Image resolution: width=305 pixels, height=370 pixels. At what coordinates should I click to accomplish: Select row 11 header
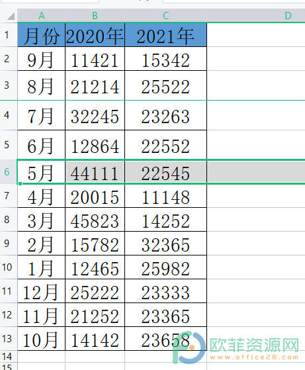click(9, 291)
